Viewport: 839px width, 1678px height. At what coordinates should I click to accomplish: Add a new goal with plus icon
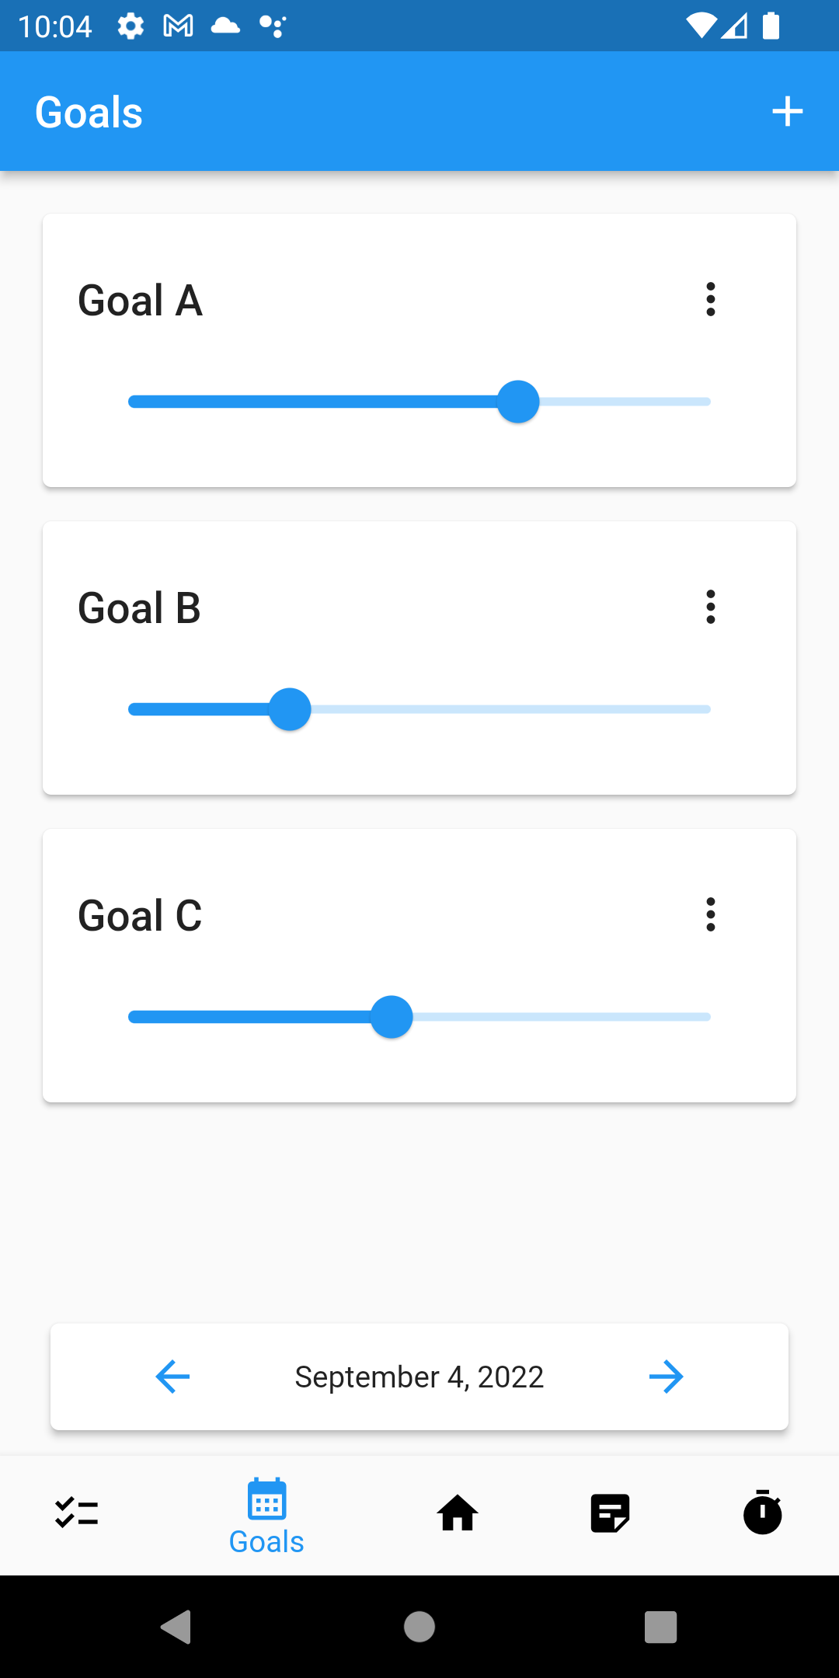pos(787,112)
